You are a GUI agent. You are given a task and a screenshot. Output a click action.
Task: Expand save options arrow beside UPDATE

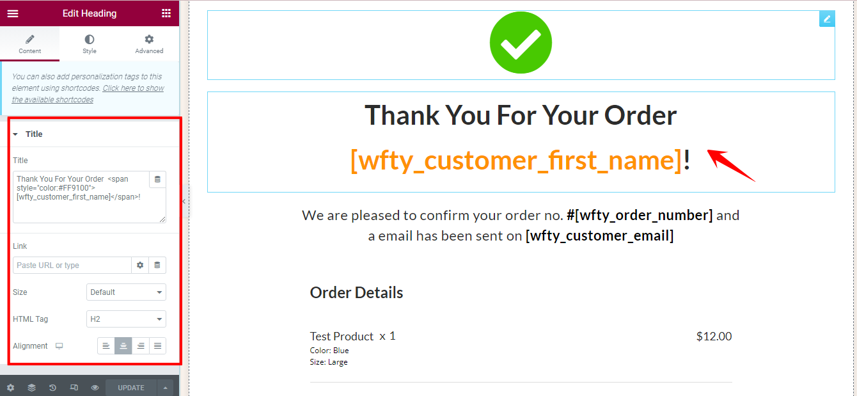[x=165, y=387]
